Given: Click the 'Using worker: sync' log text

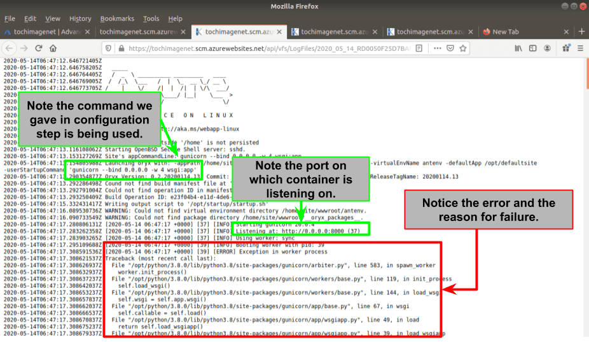Looking at the screenshot, I should point(265,238).
